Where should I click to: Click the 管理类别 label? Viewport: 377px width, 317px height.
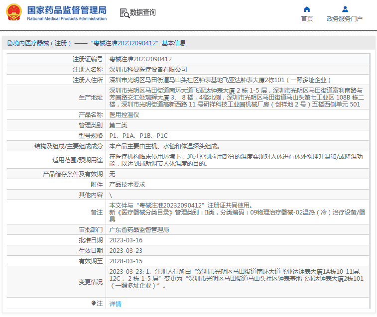(91, 125)
